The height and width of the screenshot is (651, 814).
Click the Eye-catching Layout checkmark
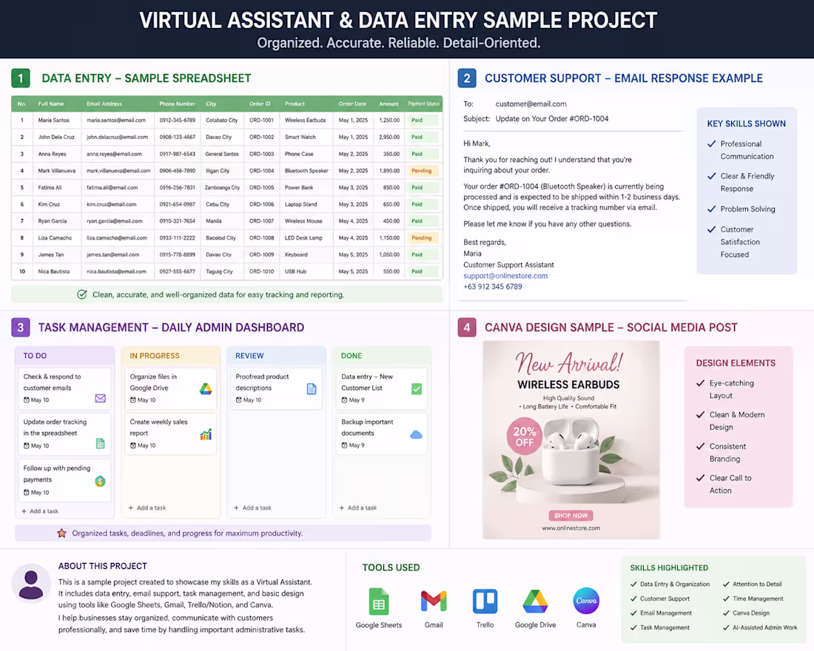[700, 383]
